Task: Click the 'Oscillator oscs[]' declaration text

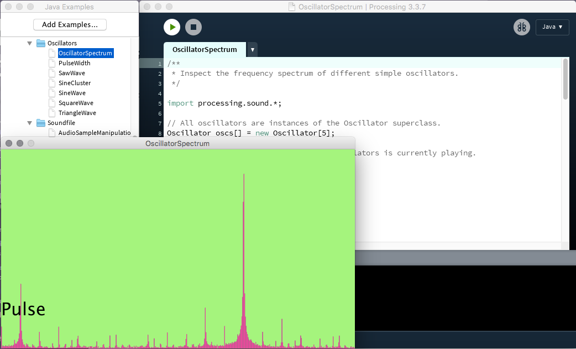Action: point(204,133)
